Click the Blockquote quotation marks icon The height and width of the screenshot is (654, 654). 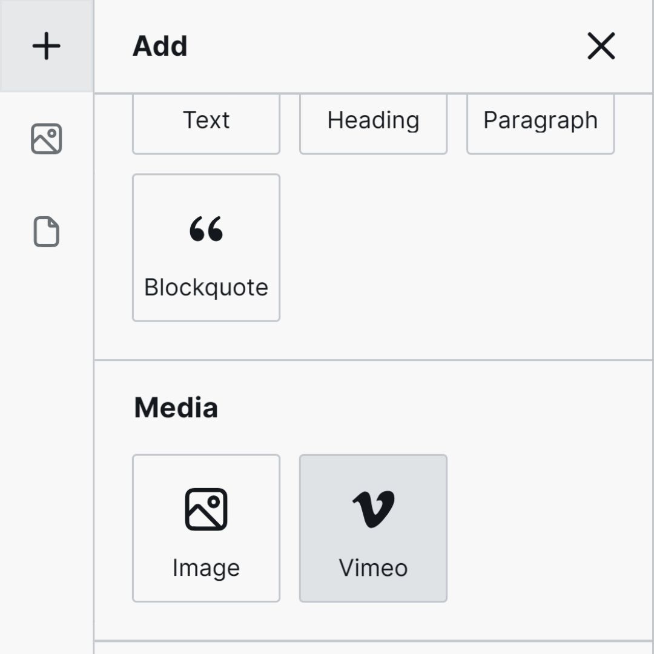point(206,228)
